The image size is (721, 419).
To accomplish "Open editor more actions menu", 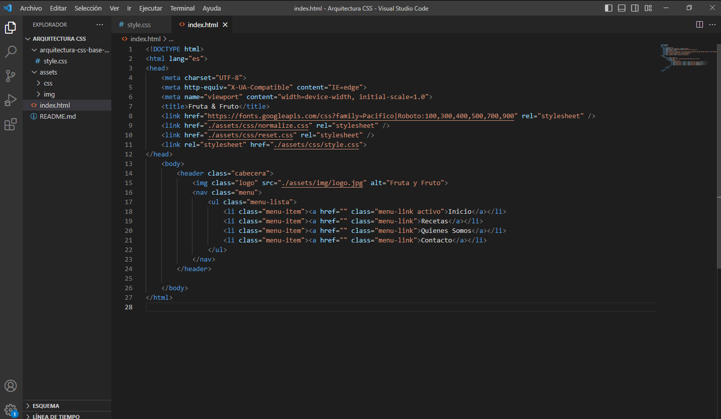I will pos(712,25).
